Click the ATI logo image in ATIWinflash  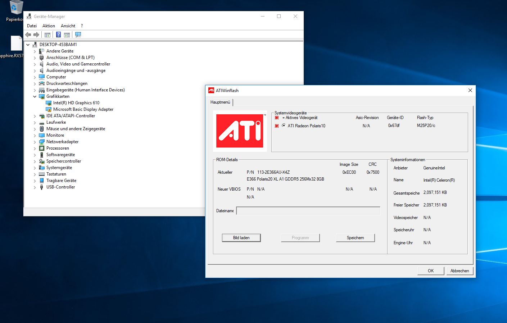[x=240, y=131]
